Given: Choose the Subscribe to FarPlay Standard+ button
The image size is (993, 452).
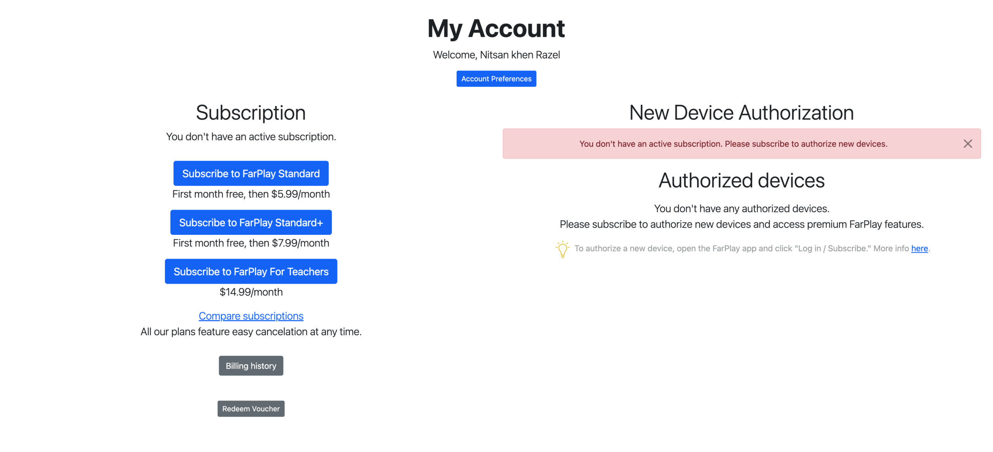Looking at the screenshot, I should tap(251, 223).
